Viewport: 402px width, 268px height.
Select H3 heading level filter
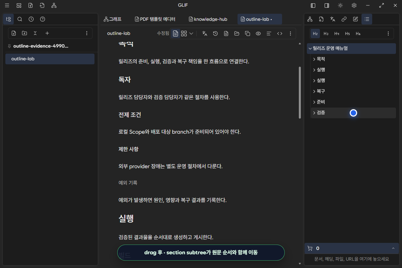[326, 33]
